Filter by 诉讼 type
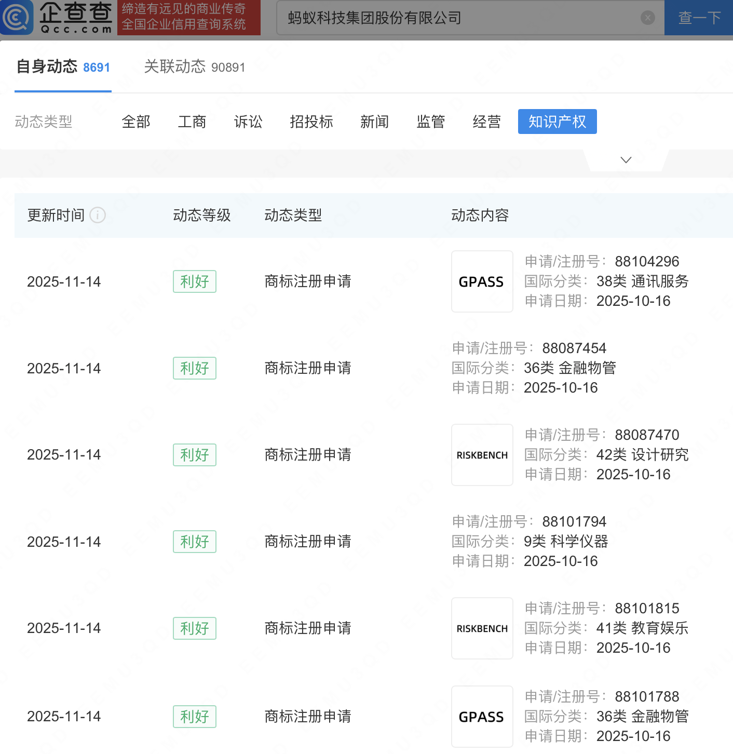Image resolution: width=733 pixels, height=754 pixels. pos(248,122)
